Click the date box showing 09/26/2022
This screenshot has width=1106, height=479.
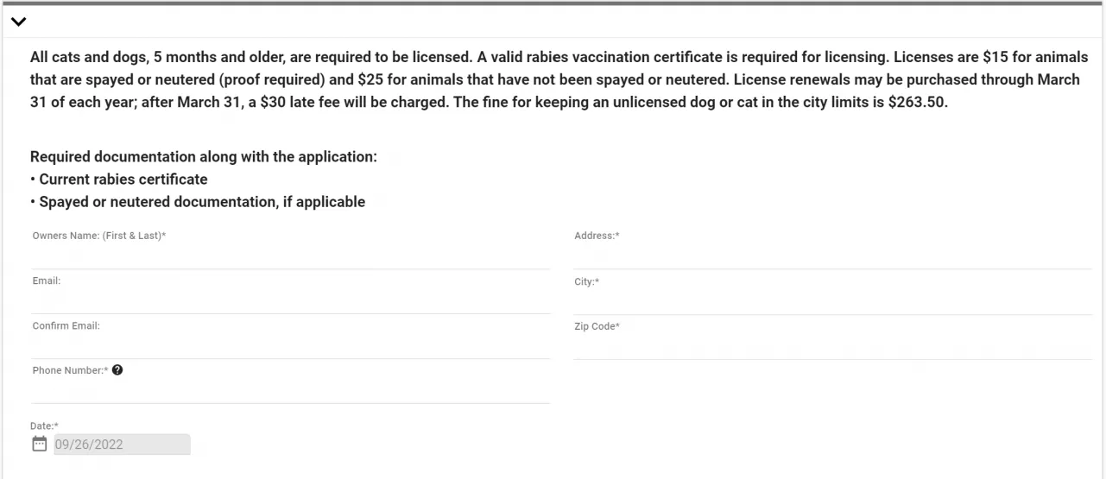click(x=122, y=444)
